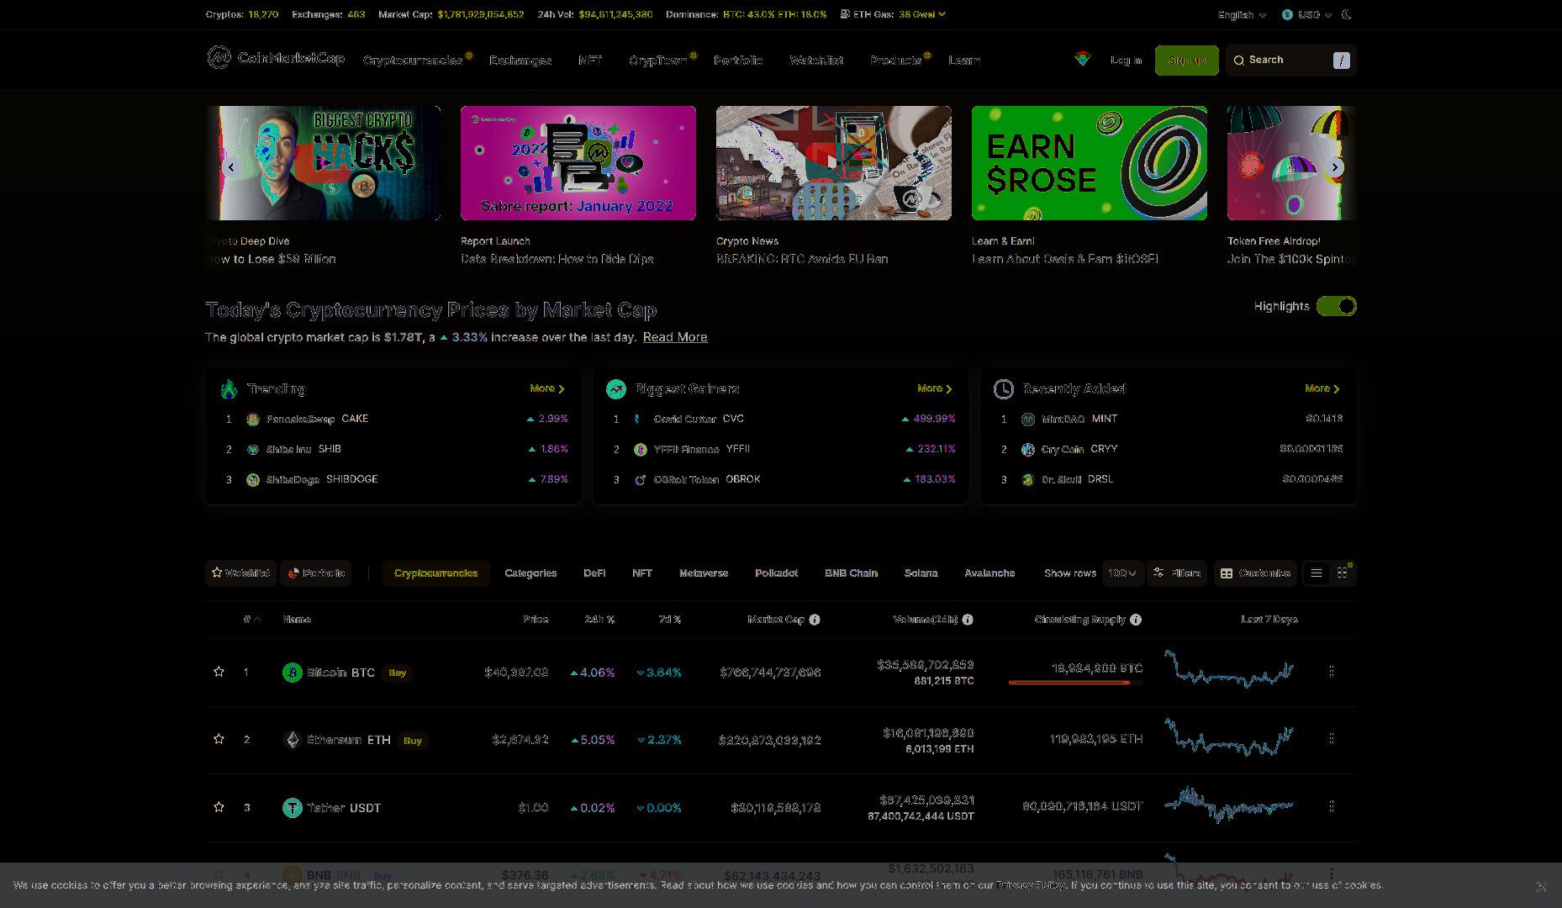Show Volume(24h) info tooltip icon

point(968,620)
